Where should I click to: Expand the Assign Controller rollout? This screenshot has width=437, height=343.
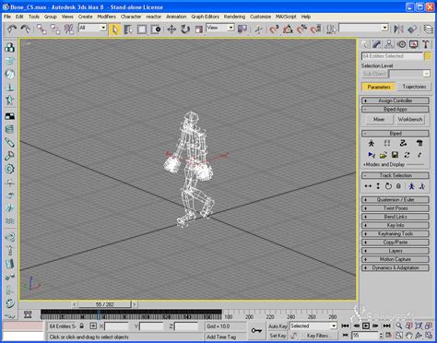tap(396, 101)
